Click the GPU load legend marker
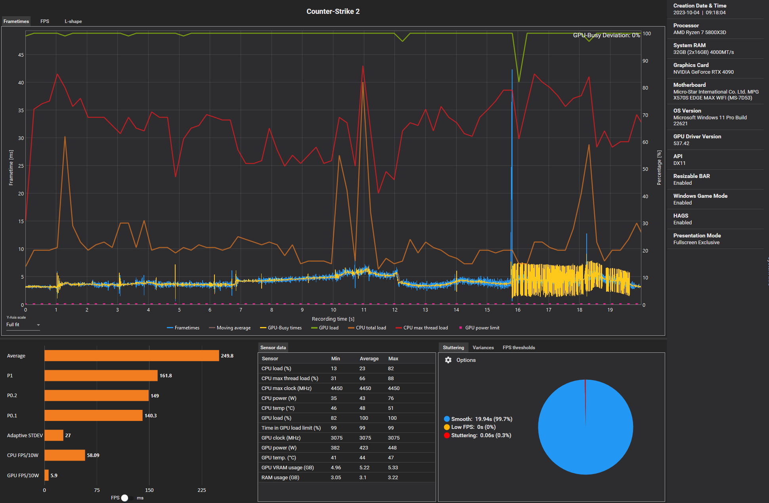 click(314, 328)
